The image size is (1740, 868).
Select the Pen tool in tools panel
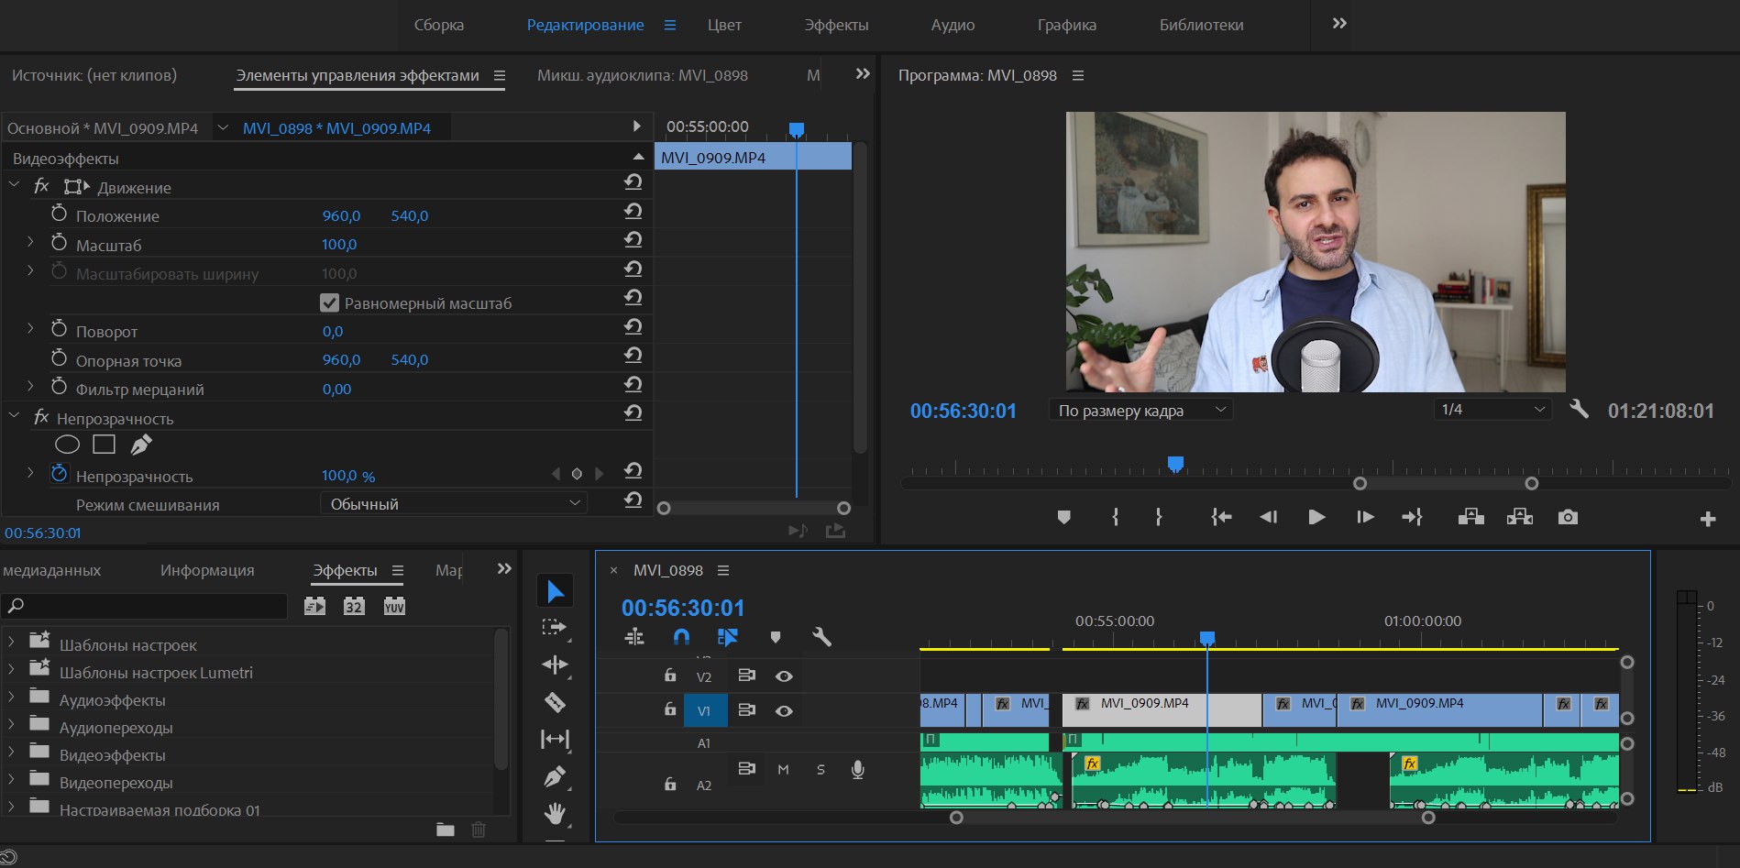555,777
